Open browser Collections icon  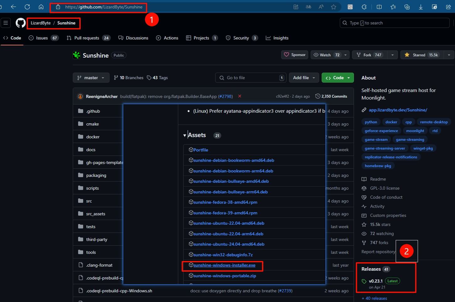click(407, 7)
